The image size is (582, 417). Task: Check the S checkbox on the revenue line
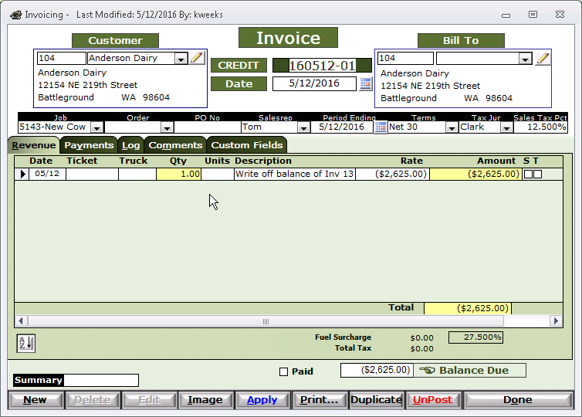528,174
